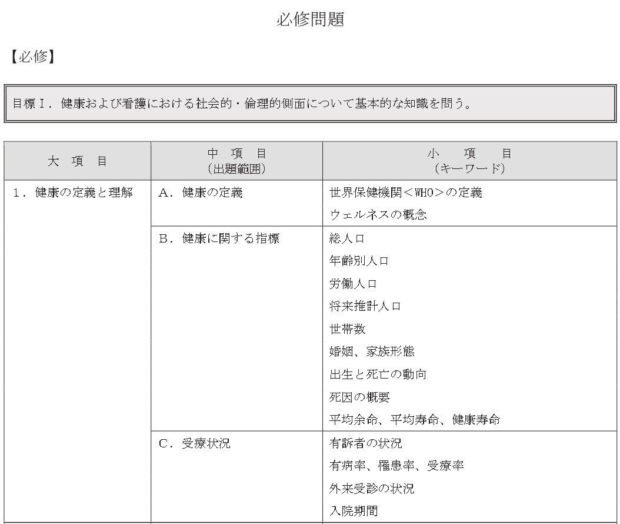The image size is (620, 524).
Task: Click the keyword 入院期間
Action: (353, 511)
